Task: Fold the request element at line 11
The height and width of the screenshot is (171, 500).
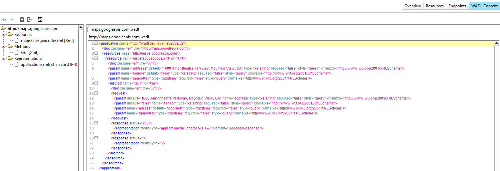Action: pos(96,93)
